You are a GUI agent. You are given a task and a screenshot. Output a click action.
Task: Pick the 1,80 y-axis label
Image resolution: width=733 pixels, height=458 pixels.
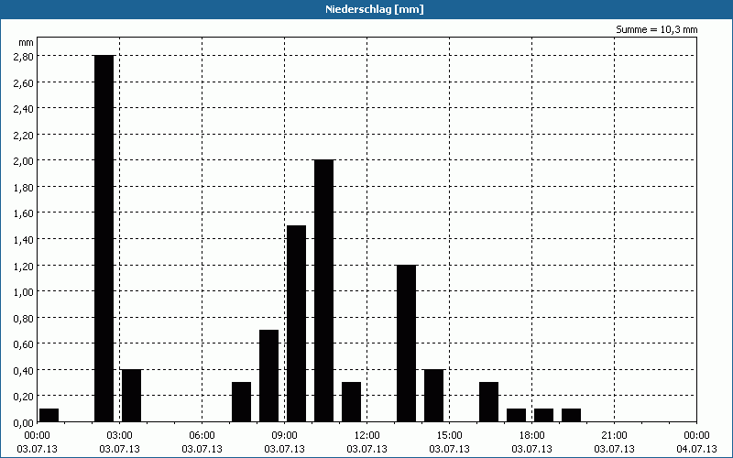(24, 187)
